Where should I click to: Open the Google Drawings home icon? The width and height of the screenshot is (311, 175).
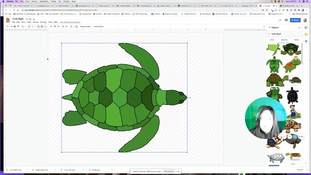[8, 20]
